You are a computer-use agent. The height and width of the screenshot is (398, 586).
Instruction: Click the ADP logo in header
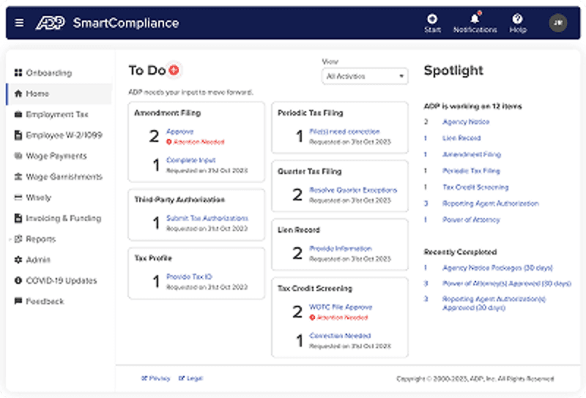click(51, 23)
